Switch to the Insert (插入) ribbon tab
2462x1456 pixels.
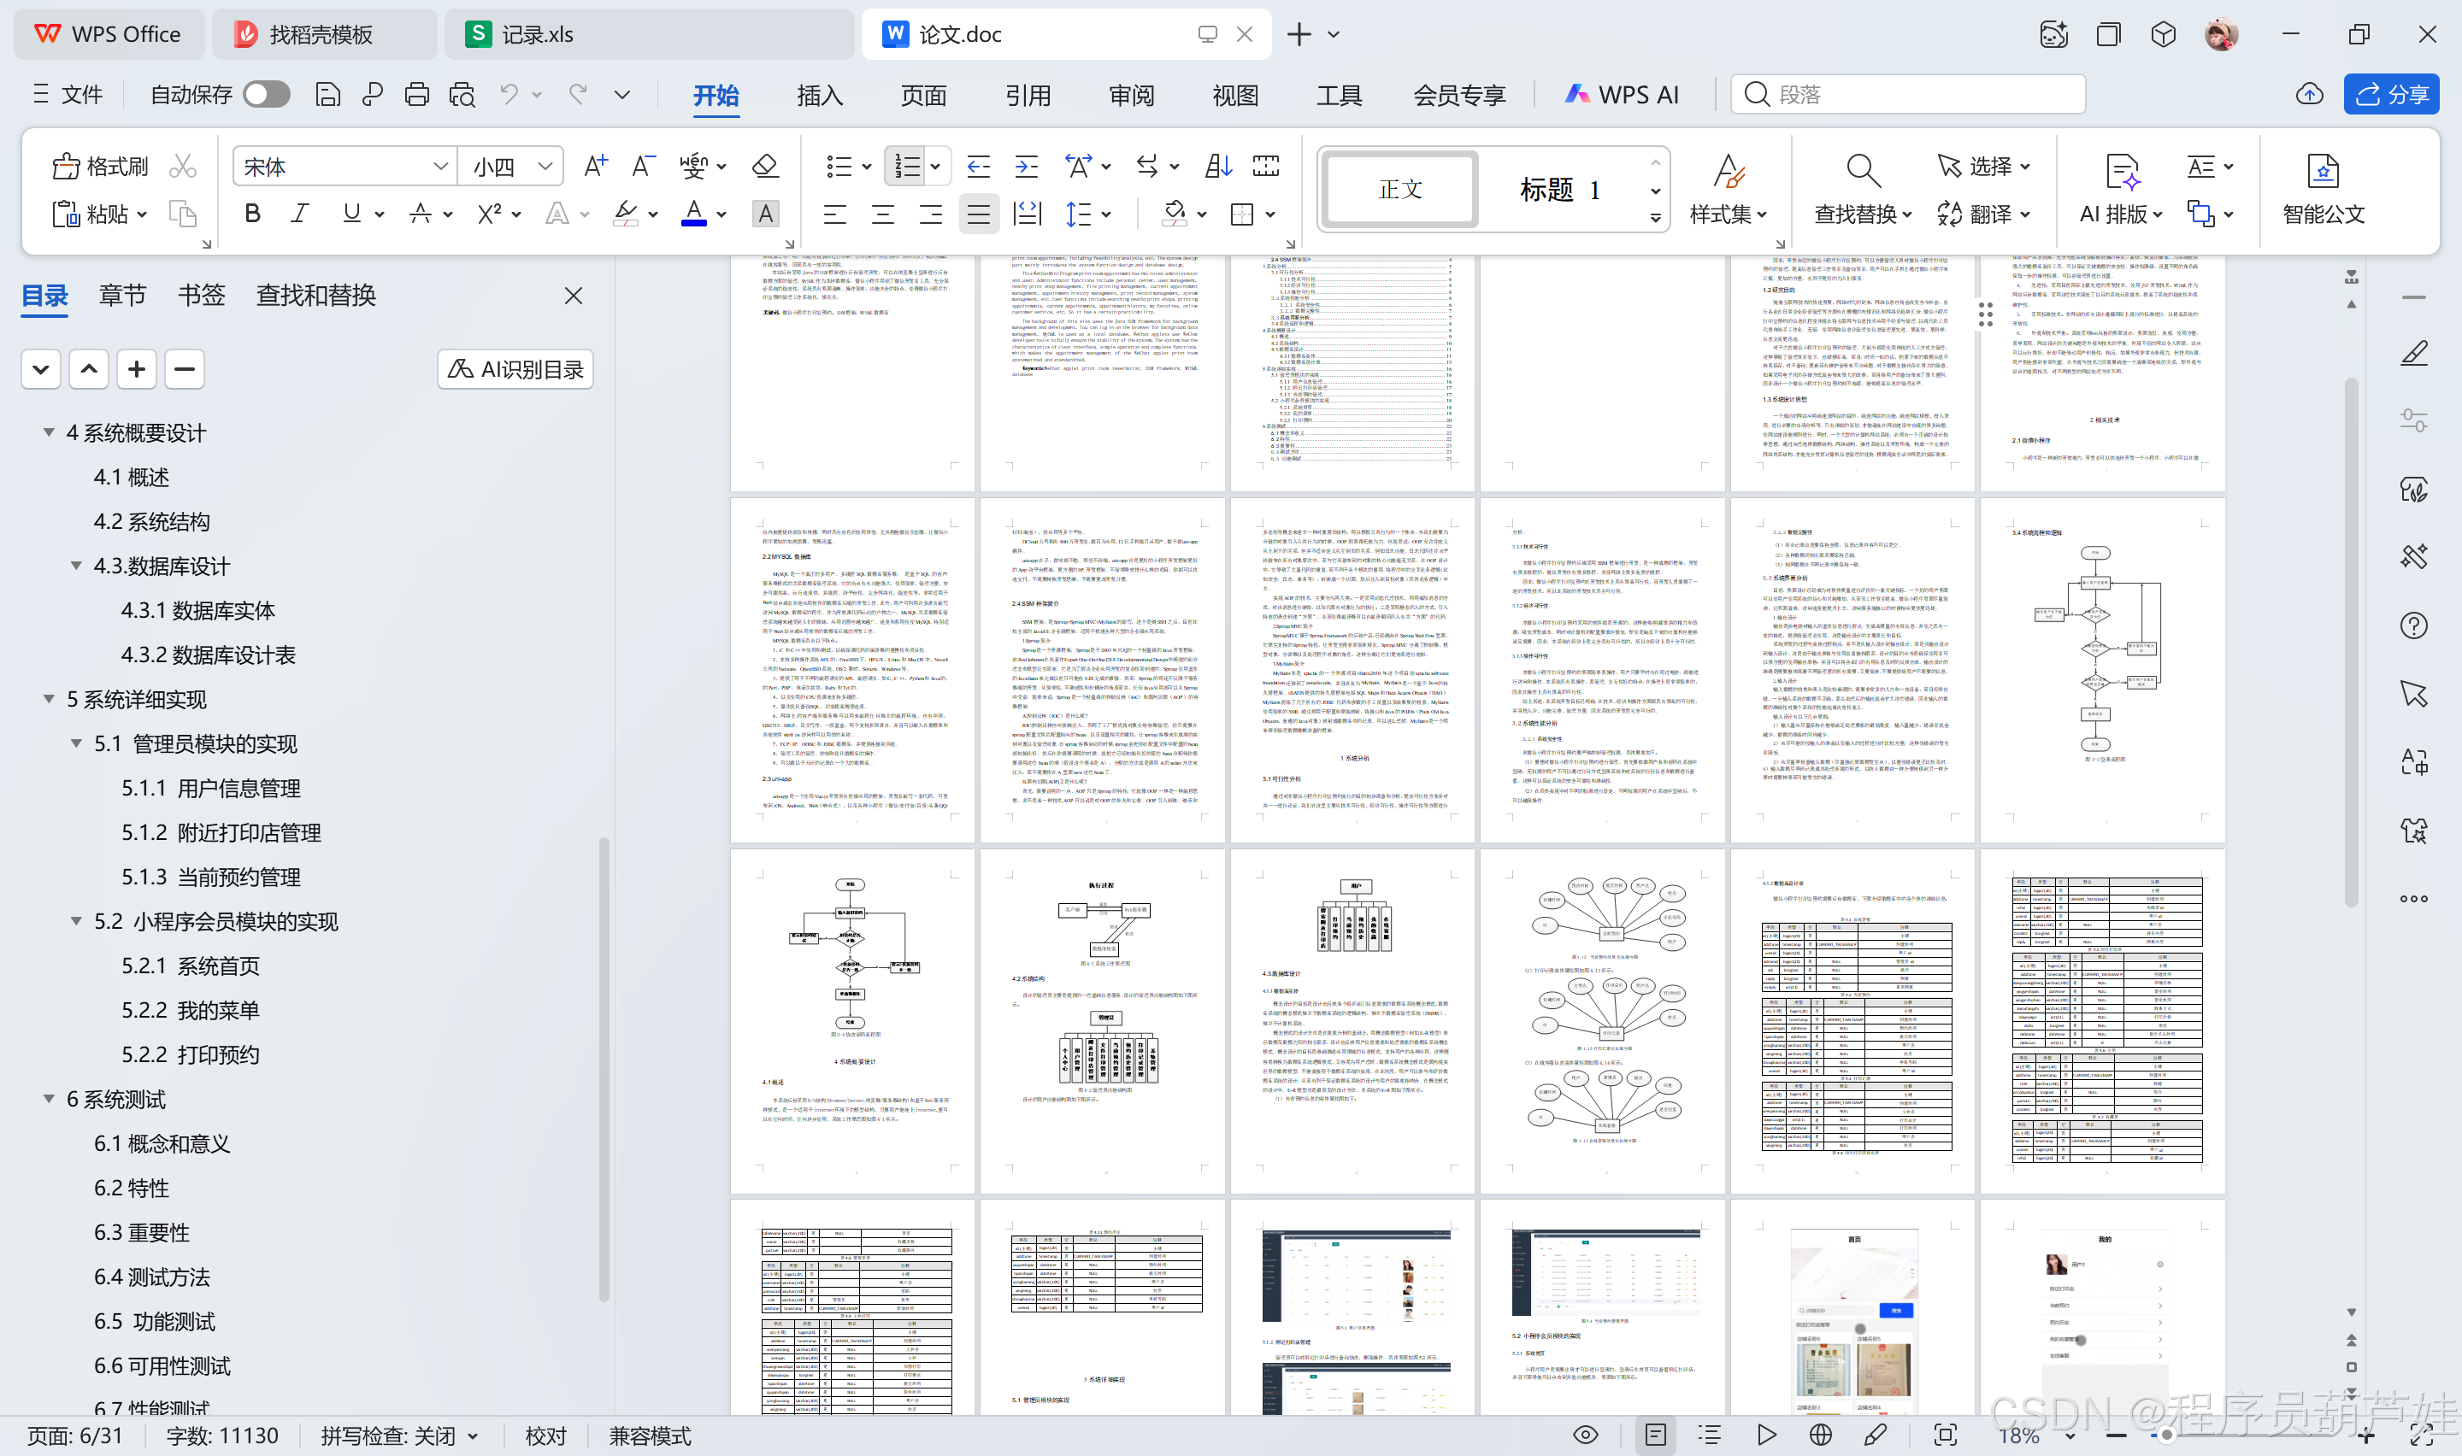(819, 95)
